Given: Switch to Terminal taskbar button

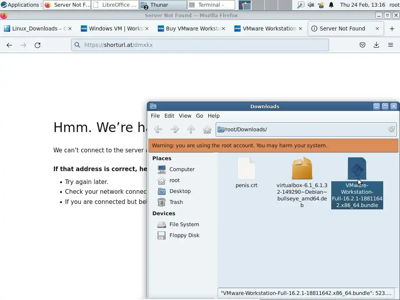Looking at the screenshot, I should [211, 5].
